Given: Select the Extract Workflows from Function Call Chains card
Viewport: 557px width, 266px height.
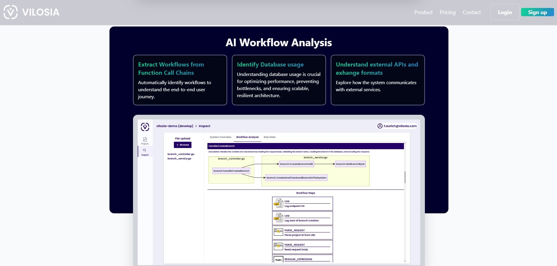Looking at the screenshot, I should (x=180, y=80).
